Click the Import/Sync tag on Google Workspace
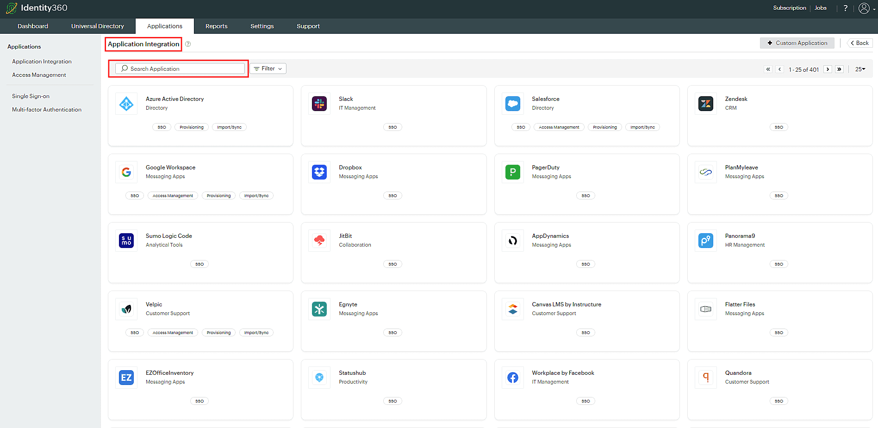Screen dimensions: 878x428 pyautogui.click(x=256, y=196)
